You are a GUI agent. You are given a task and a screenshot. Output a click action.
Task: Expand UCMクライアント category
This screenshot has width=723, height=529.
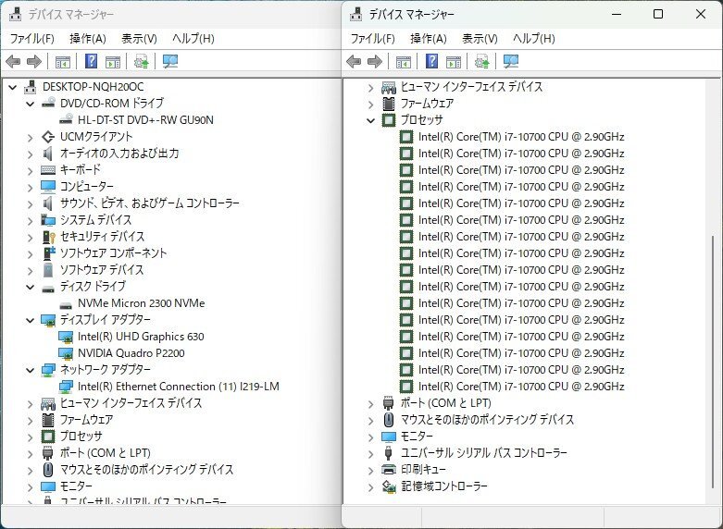tap(31, 137)
